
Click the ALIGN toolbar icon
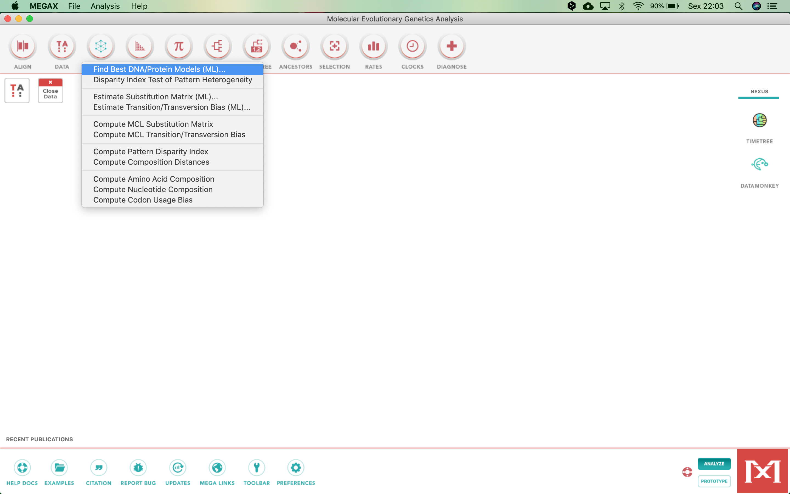22,46
